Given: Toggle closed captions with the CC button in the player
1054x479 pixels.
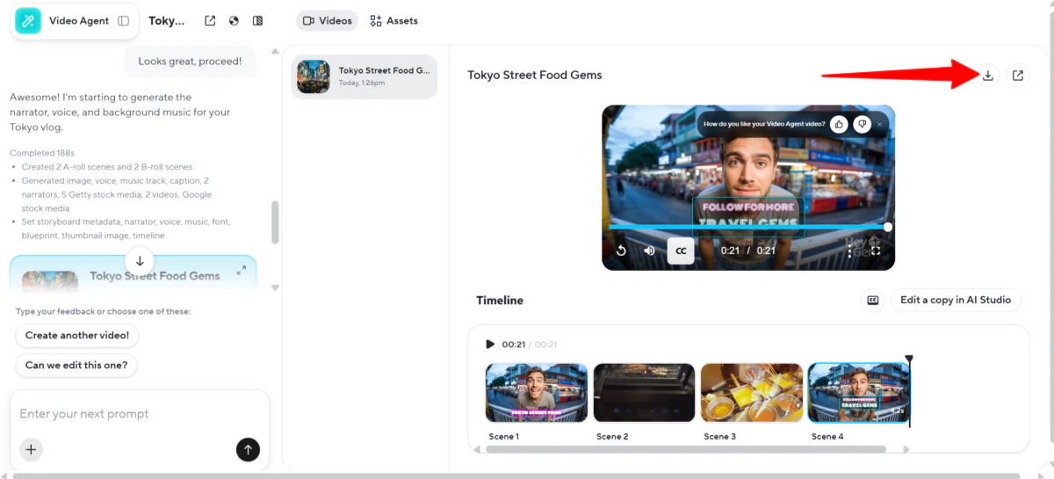Looking at the screenshot, I should pos(681,250).
